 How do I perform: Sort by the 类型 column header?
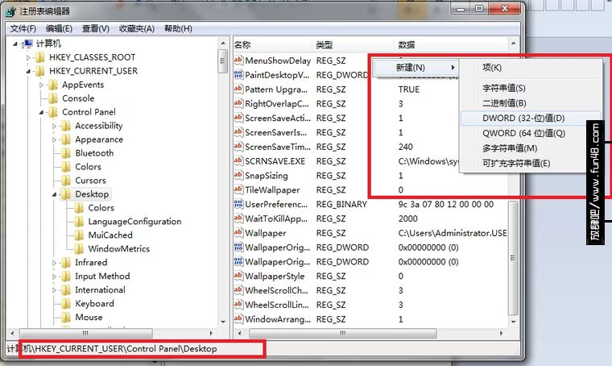coord(353,45)
